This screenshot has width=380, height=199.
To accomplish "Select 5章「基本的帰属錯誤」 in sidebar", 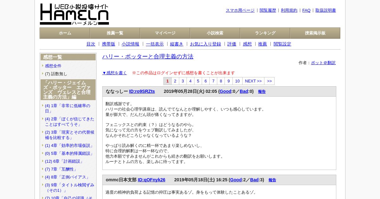I will [69, 154].
